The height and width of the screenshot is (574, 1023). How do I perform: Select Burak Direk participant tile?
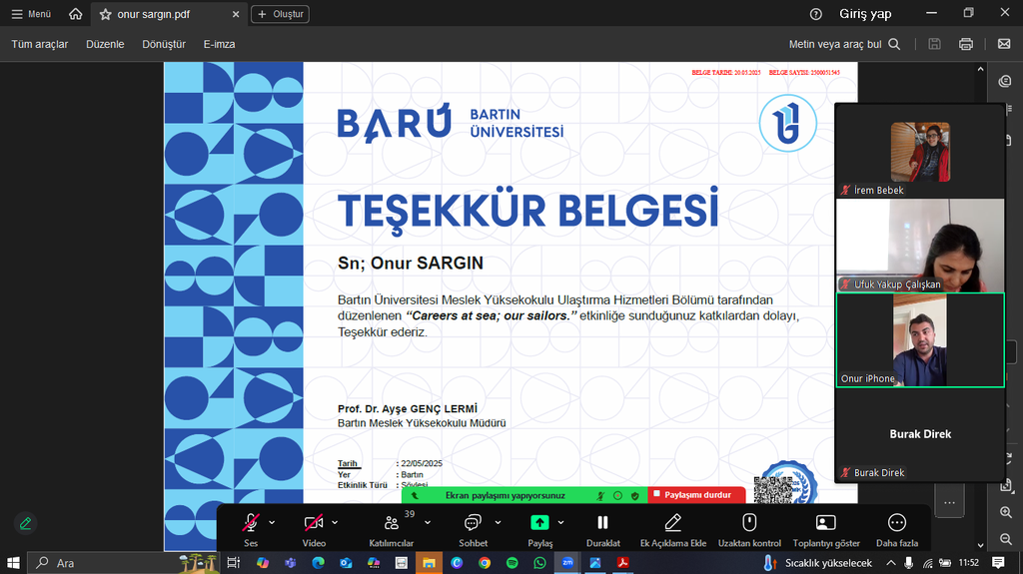920,434
